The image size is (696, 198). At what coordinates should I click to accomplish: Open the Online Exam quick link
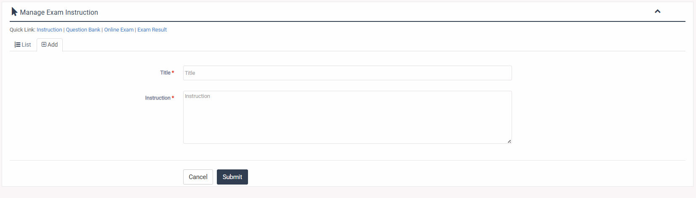(x=119, y=30)
